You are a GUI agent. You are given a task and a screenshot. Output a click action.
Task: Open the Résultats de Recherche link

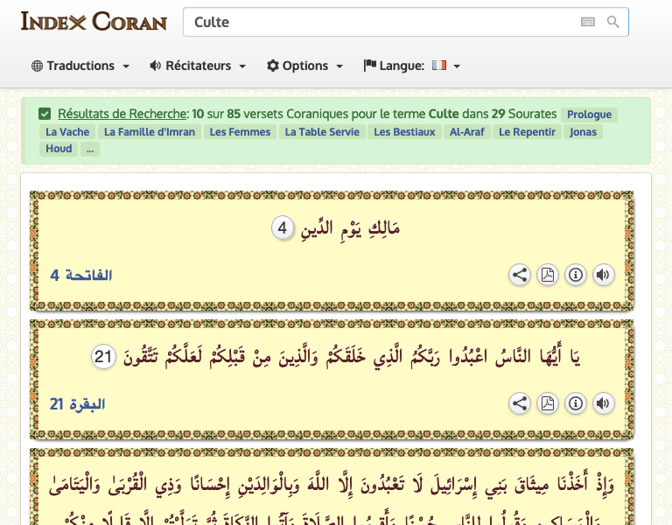coord(122,114)
